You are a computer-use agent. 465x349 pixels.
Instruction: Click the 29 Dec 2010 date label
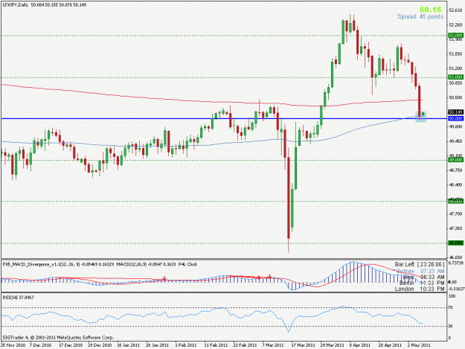pos(100,345)
